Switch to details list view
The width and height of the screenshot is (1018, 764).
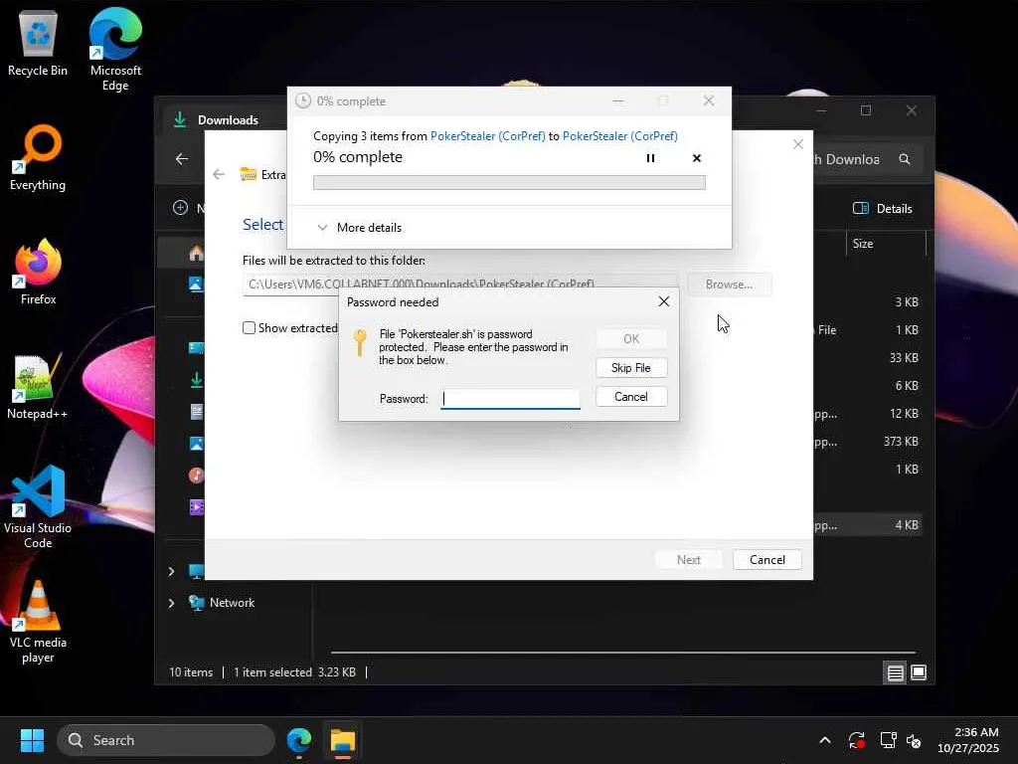(x=896, y=673)
